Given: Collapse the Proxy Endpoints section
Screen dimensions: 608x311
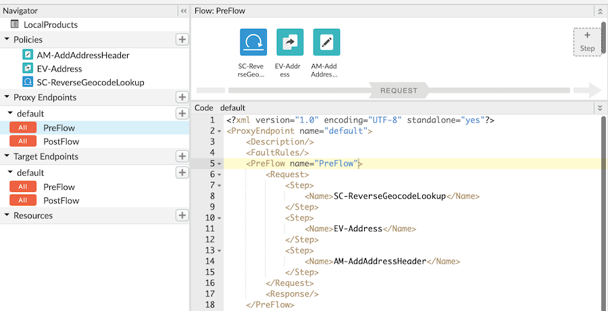Looking at the screenshot, I should pos(7,97).
